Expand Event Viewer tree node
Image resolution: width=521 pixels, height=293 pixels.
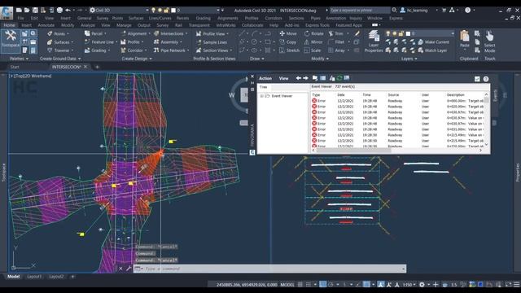tap(262, 96)
